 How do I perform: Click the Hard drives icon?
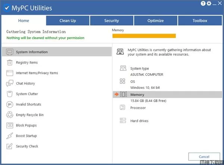(123, 121)
